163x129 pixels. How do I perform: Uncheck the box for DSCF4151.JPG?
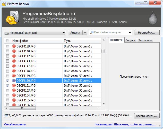[x=7, y=85]
